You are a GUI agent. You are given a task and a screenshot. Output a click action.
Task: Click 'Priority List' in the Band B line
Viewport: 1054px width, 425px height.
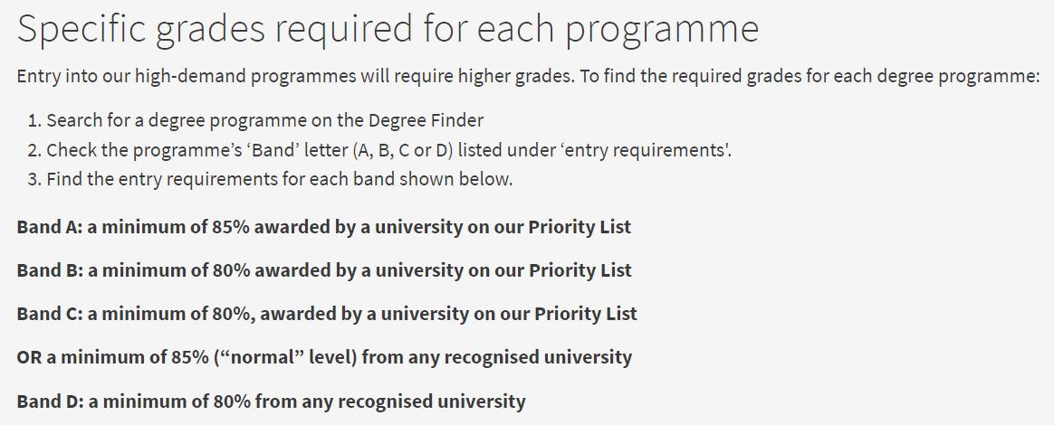pos(580,270)
